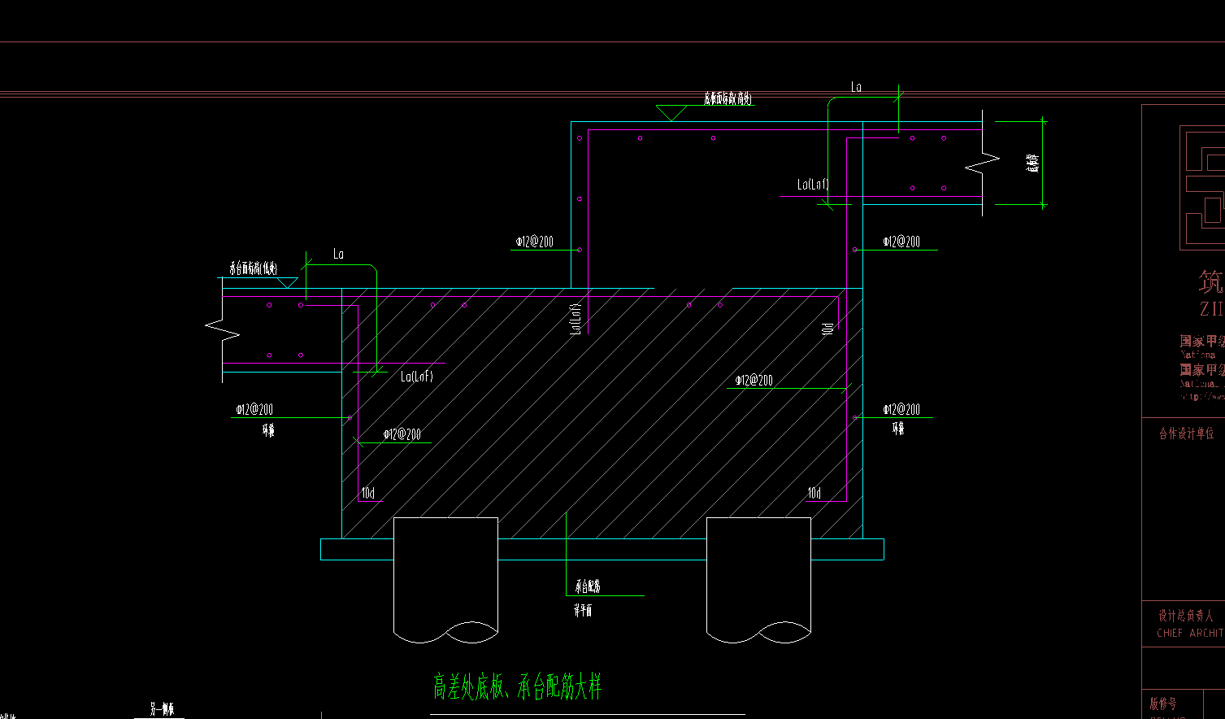Select Φ12@200 inside the hatch, right side

tap(754, 380)
